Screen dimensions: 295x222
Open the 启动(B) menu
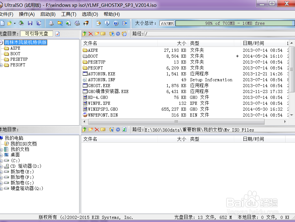pyautogui.click(x=48, y=14)
